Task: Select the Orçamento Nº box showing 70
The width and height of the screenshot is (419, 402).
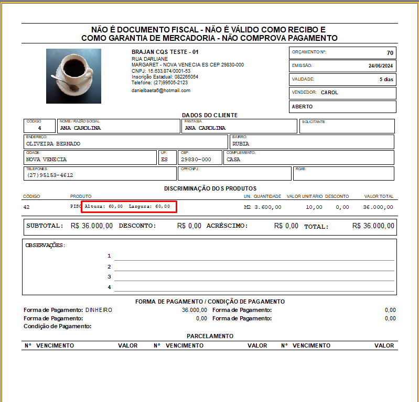Action: (342, 53)
